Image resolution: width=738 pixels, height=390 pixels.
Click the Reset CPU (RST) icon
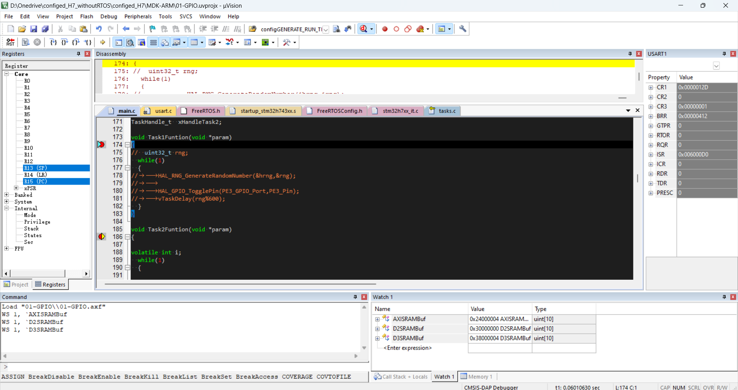[x=10, y=42]
